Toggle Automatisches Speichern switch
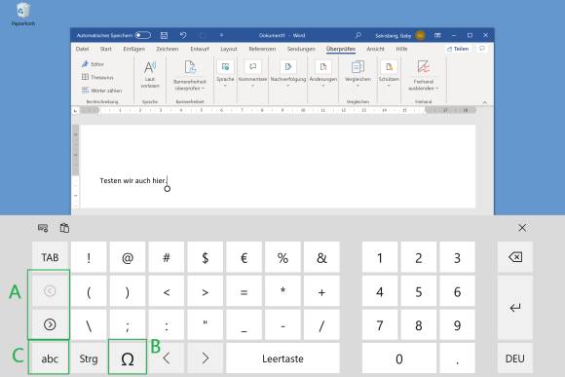Viewport: 565px width, 377px height. 142,35
